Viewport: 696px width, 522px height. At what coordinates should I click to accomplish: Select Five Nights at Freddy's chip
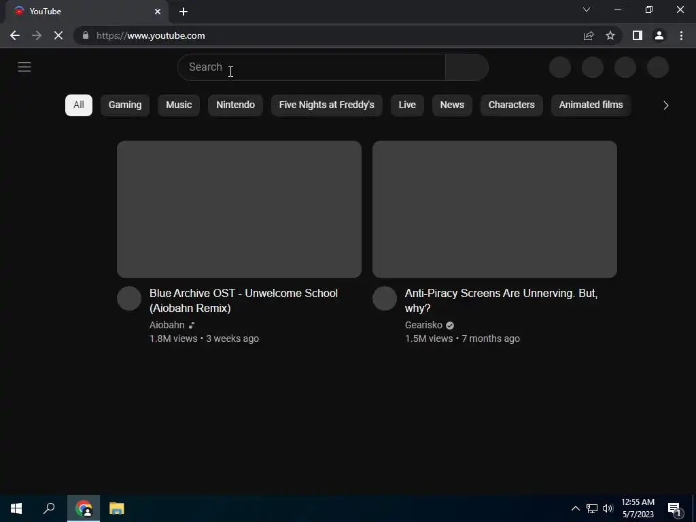327,105
